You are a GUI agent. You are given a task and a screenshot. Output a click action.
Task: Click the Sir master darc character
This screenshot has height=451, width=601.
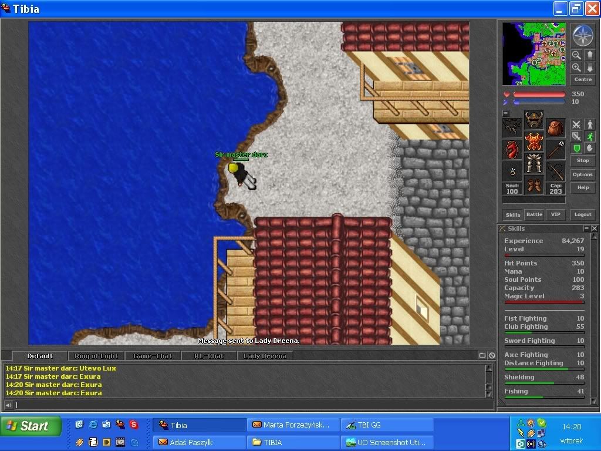click(x=241, y=176)
